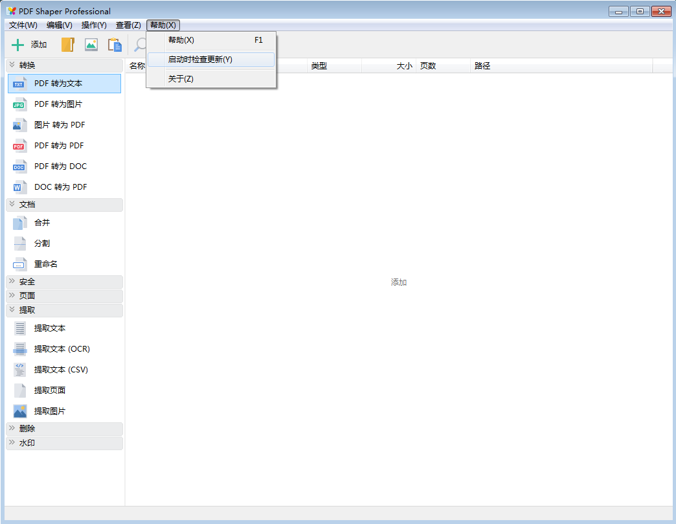Select 提取文本 (OCR) tool
676x524 pixels.
click(62, 349)
